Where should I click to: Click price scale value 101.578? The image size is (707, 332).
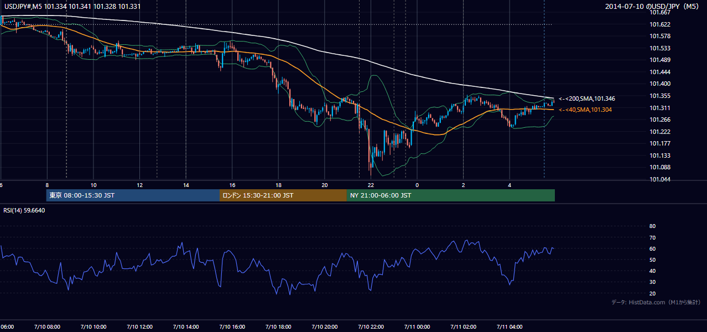(661, 36)
